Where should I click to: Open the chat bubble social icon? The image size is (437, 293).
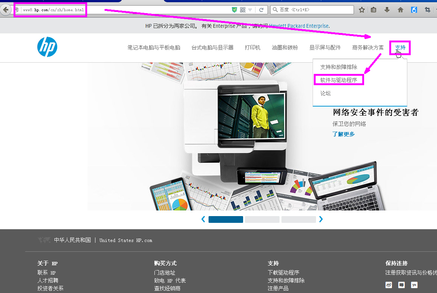tap(402, 285)
